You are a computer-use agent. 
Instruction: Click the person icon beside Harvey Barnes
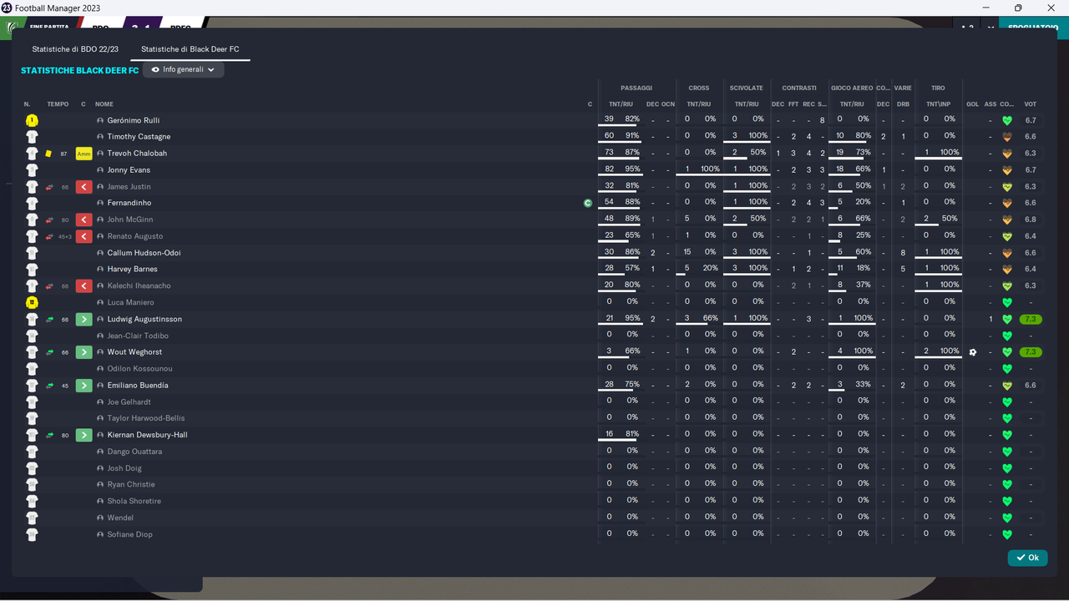coord(100,270)
